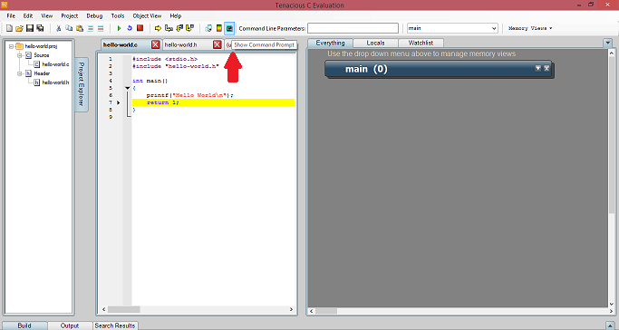
Task: Open the Object View menu
Action: point(147,15)
